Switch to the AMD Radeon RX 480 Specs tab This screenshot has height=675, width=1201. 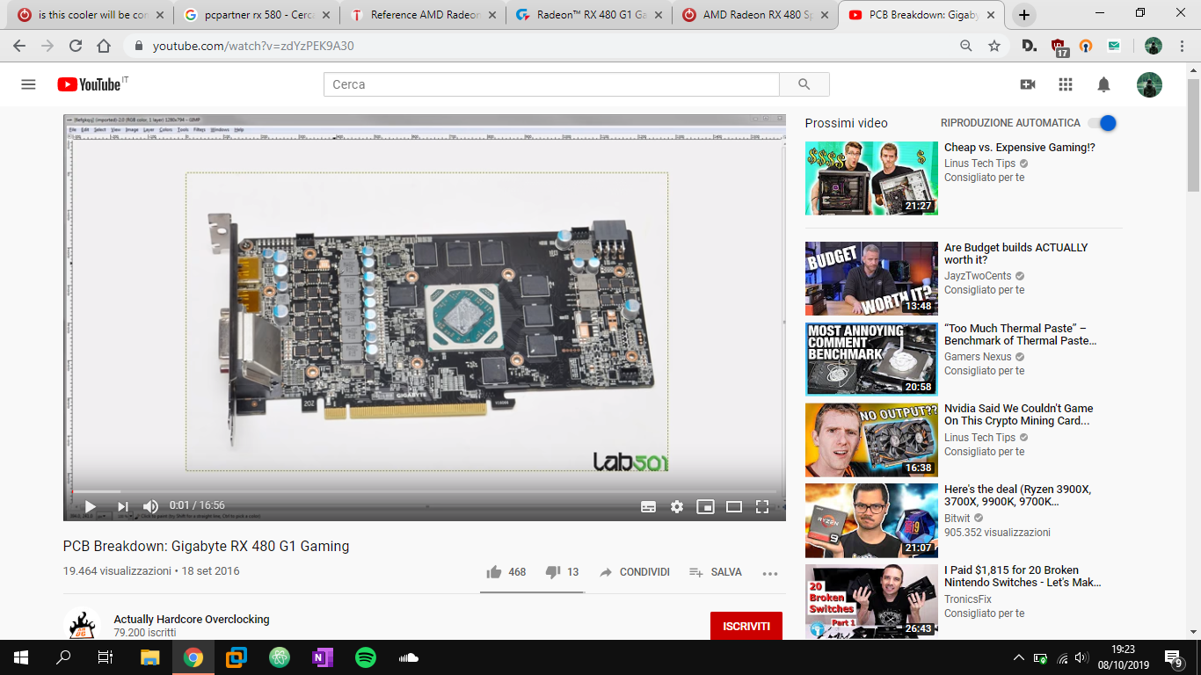(754, 15)
